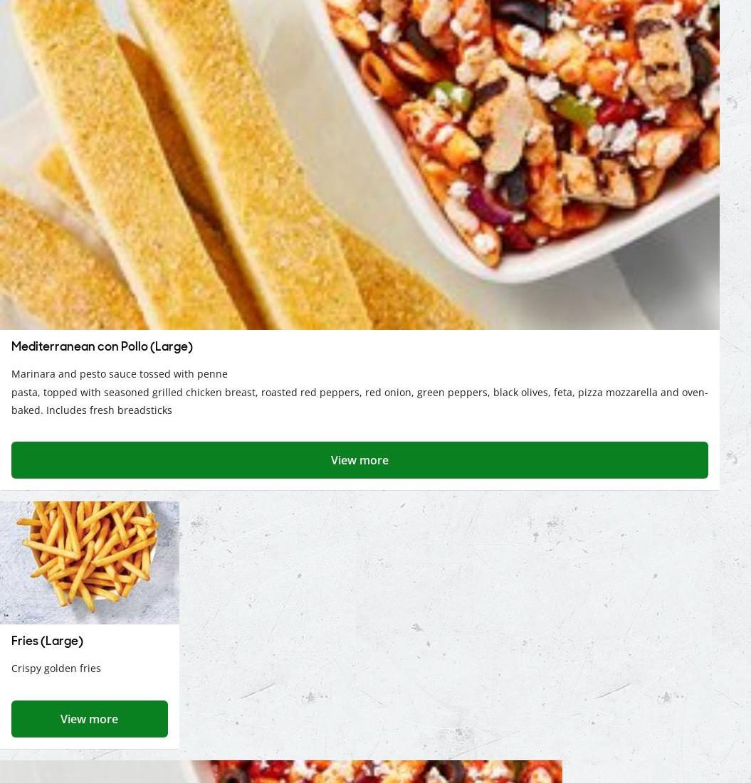Click the ingredients line mentioning roasted red peppers

(x=359, y=393)
